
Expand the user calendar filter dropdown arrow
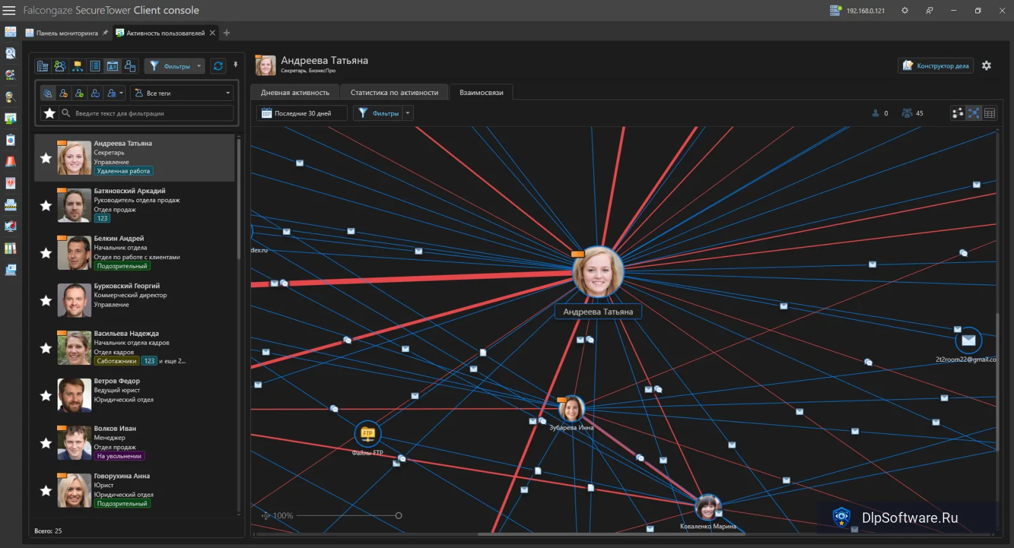121,93
